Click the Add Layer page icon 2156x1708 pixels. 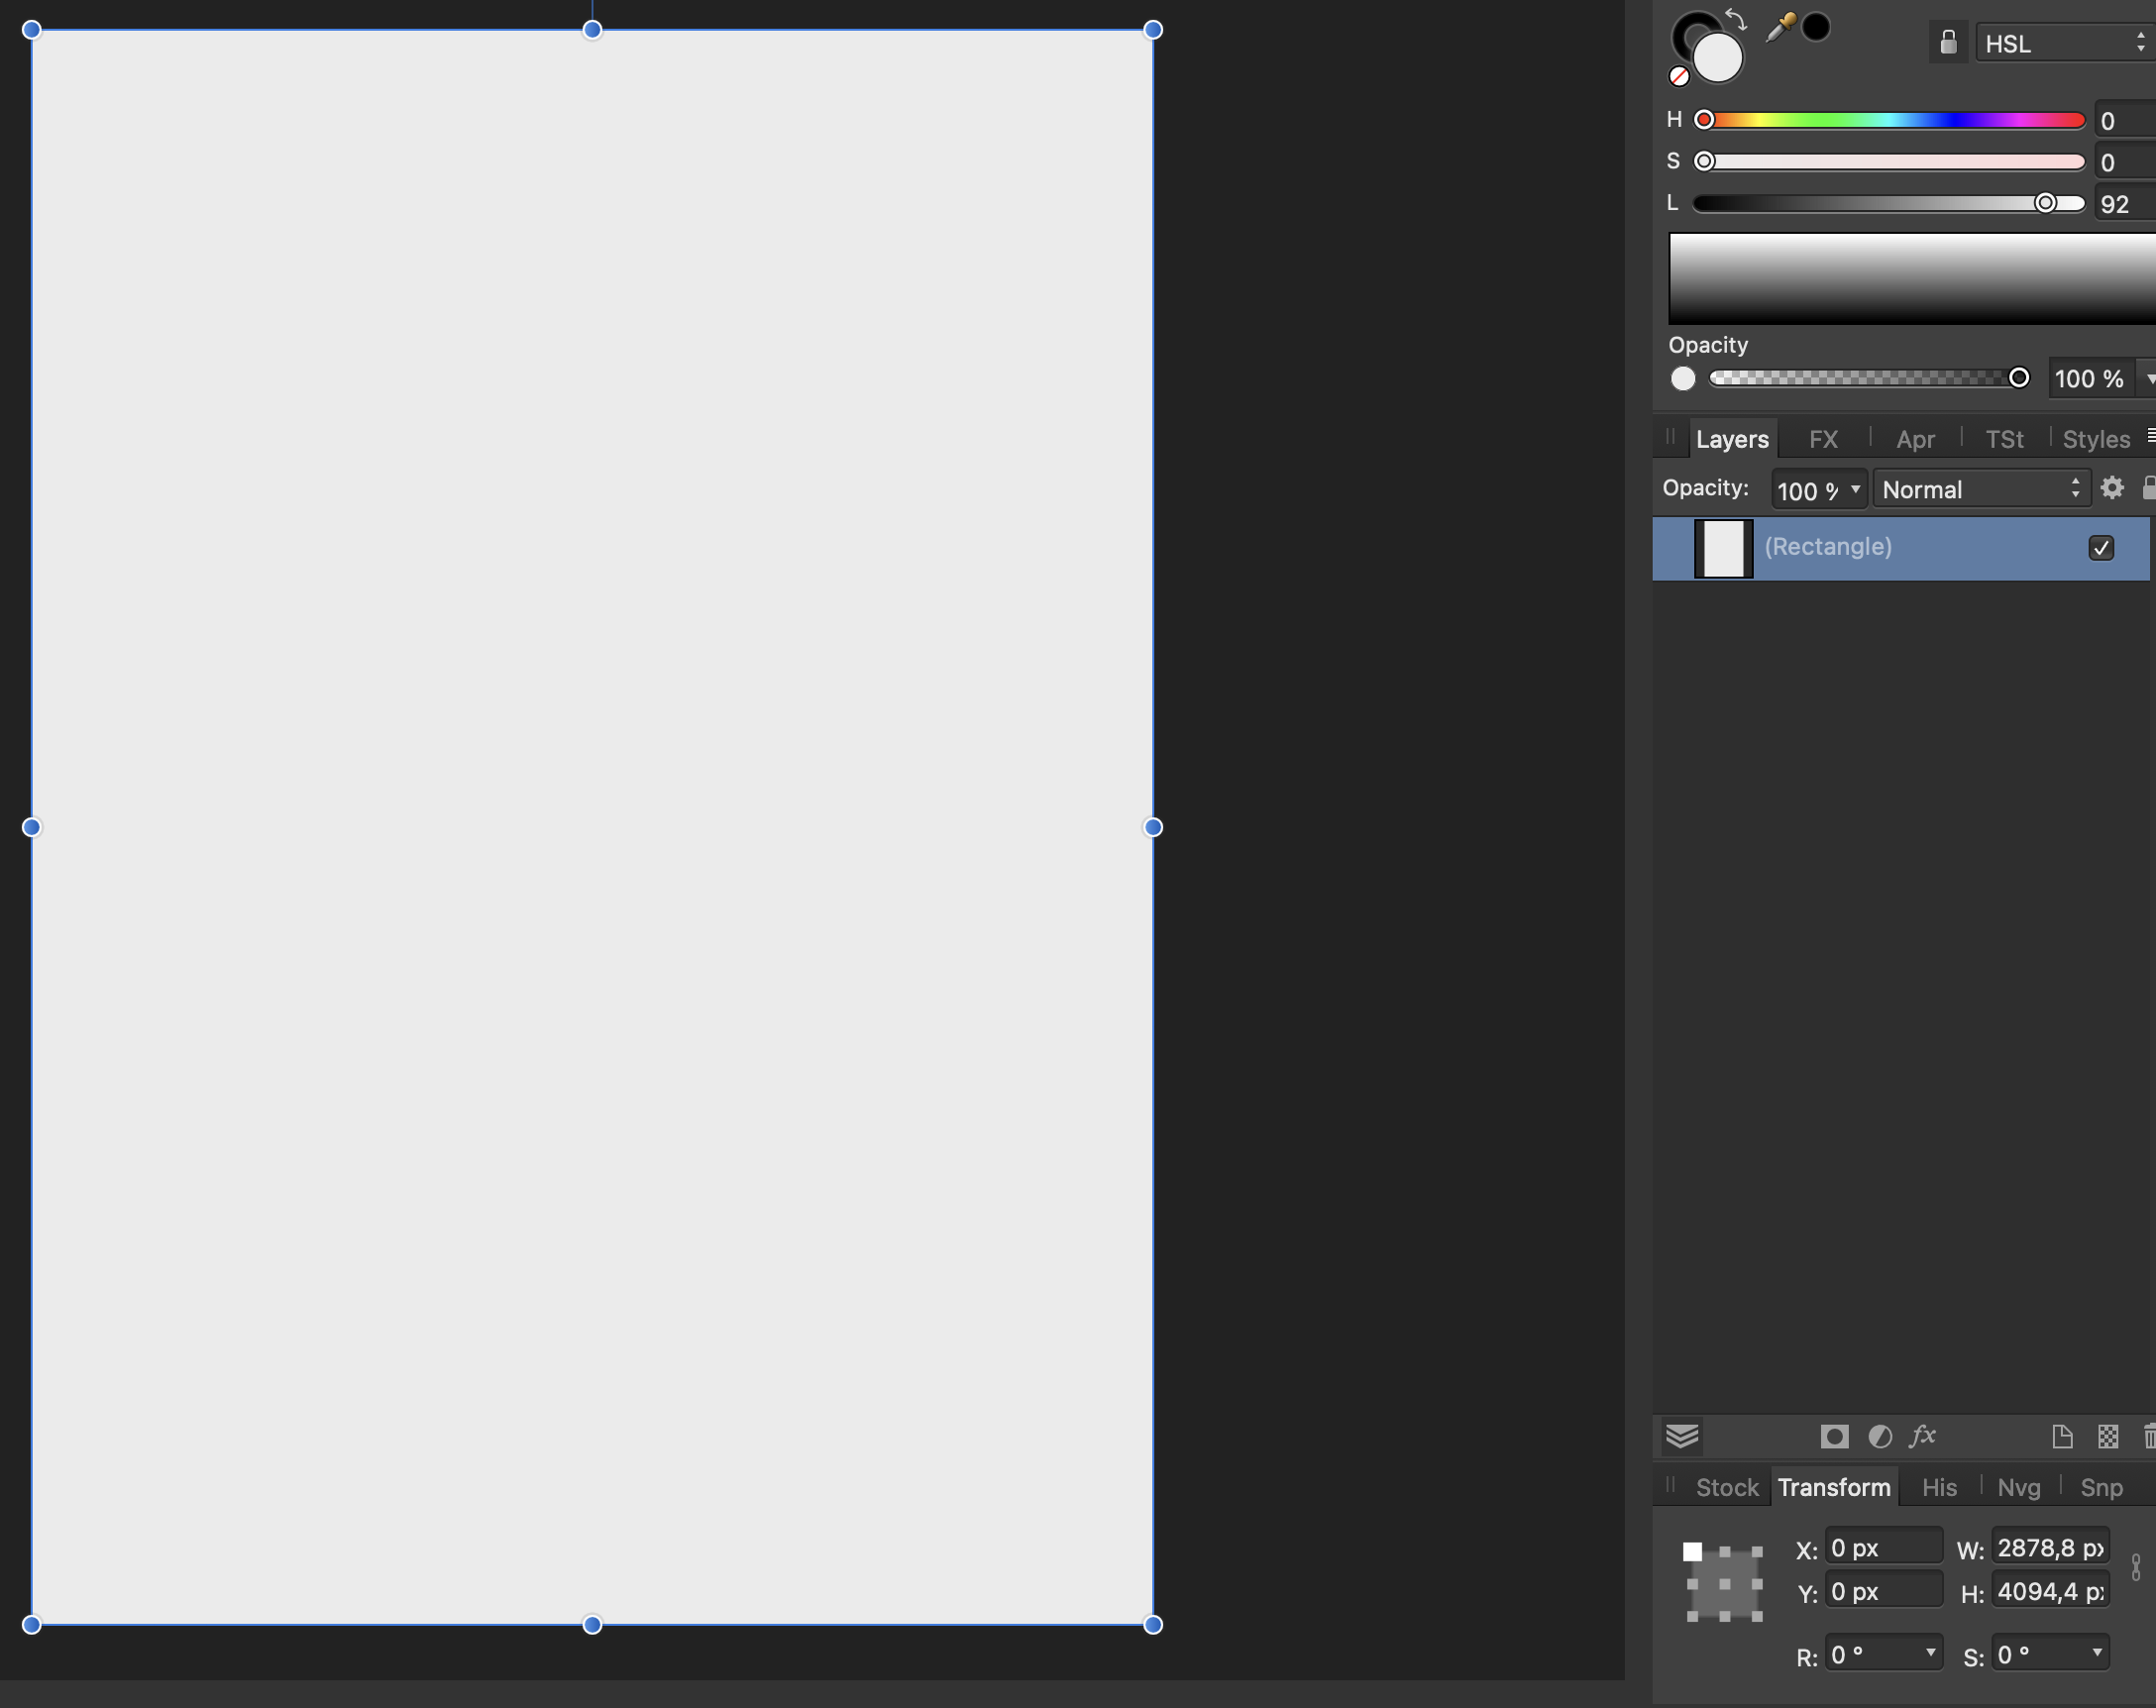point(2061,1437)
